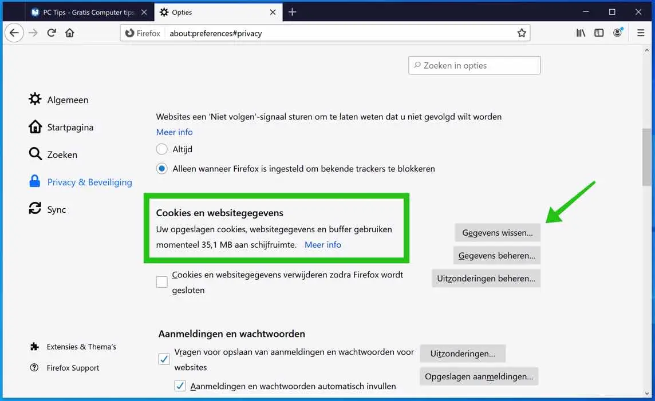Click the Privacy & Beveiliging lock icon
This screenshot has width=655, height=401.
coord(35,181)
